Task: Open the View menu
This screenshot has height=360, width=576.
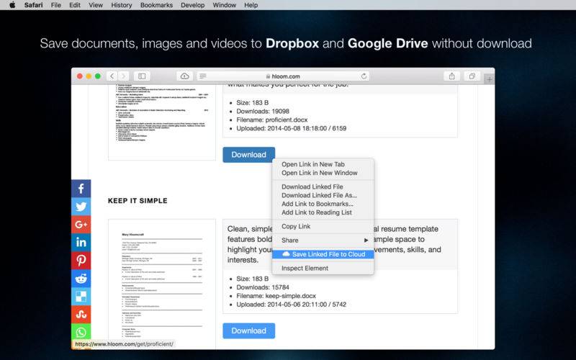Action: (x=96, y=5)
